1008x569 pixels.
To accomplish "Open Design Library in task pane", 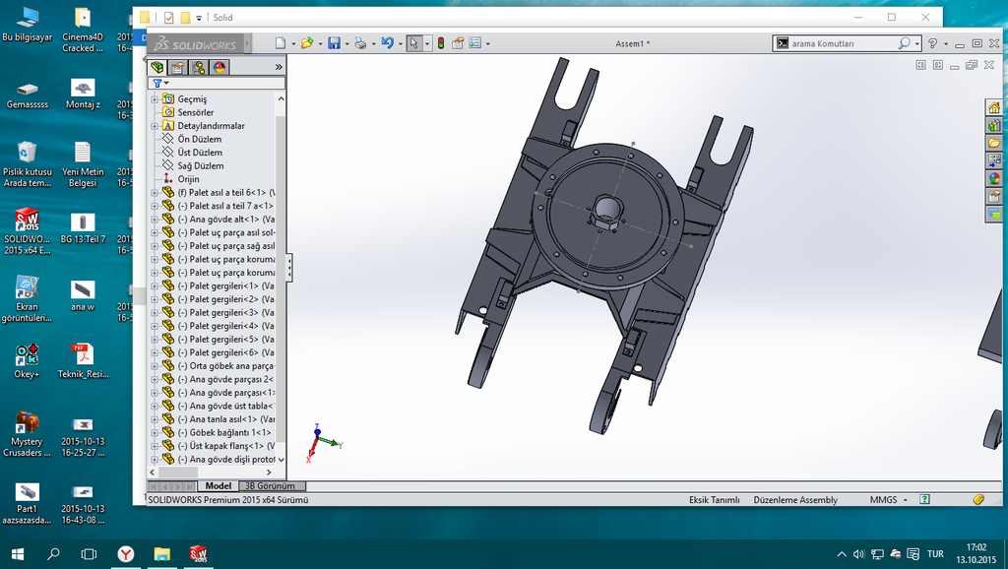I will point(994,125).
